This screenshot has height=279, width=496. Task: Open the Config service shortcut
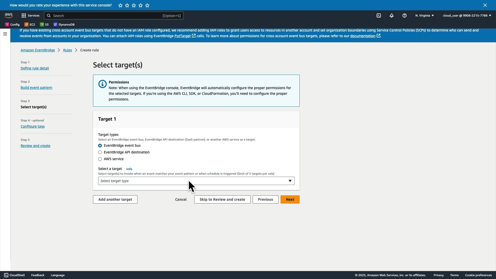(12, 25)
